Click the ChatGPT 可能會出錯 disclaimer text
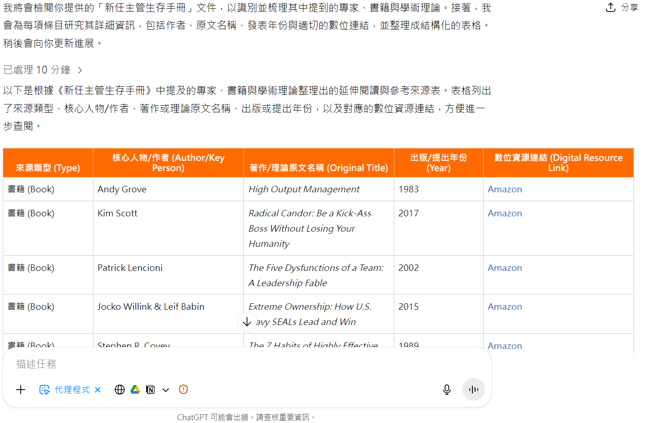Image resolution: width=646 pixels, height=423 pixels. pyautogui.click(x=247, y=417)
